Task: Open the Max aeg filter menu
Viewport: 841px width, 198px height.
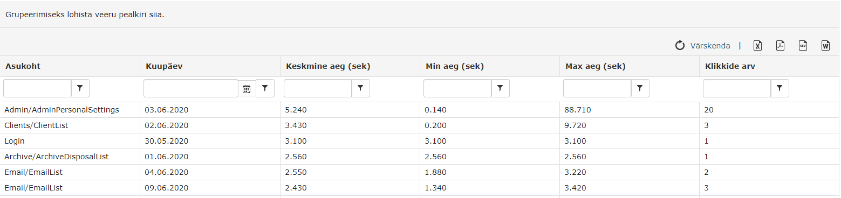Action: tap(640, 88)
